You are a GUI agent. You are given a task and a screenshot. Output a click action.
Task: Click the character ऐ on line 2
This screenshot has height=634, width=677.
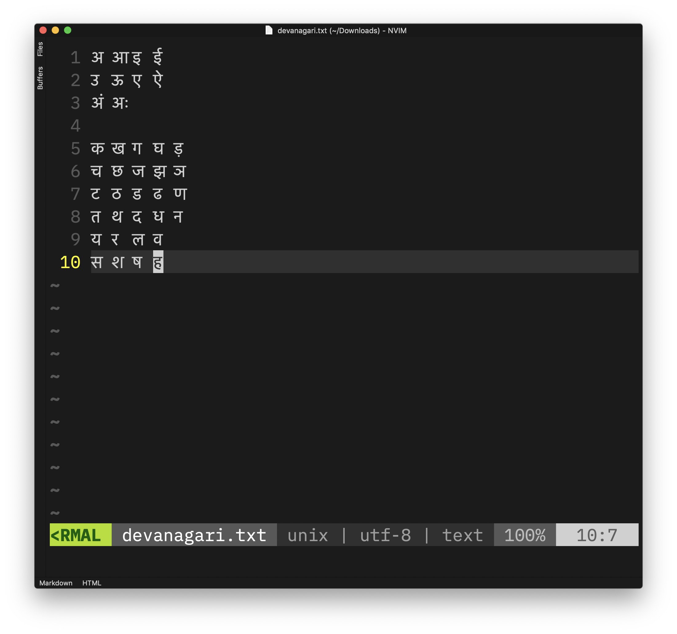(158, 79)
